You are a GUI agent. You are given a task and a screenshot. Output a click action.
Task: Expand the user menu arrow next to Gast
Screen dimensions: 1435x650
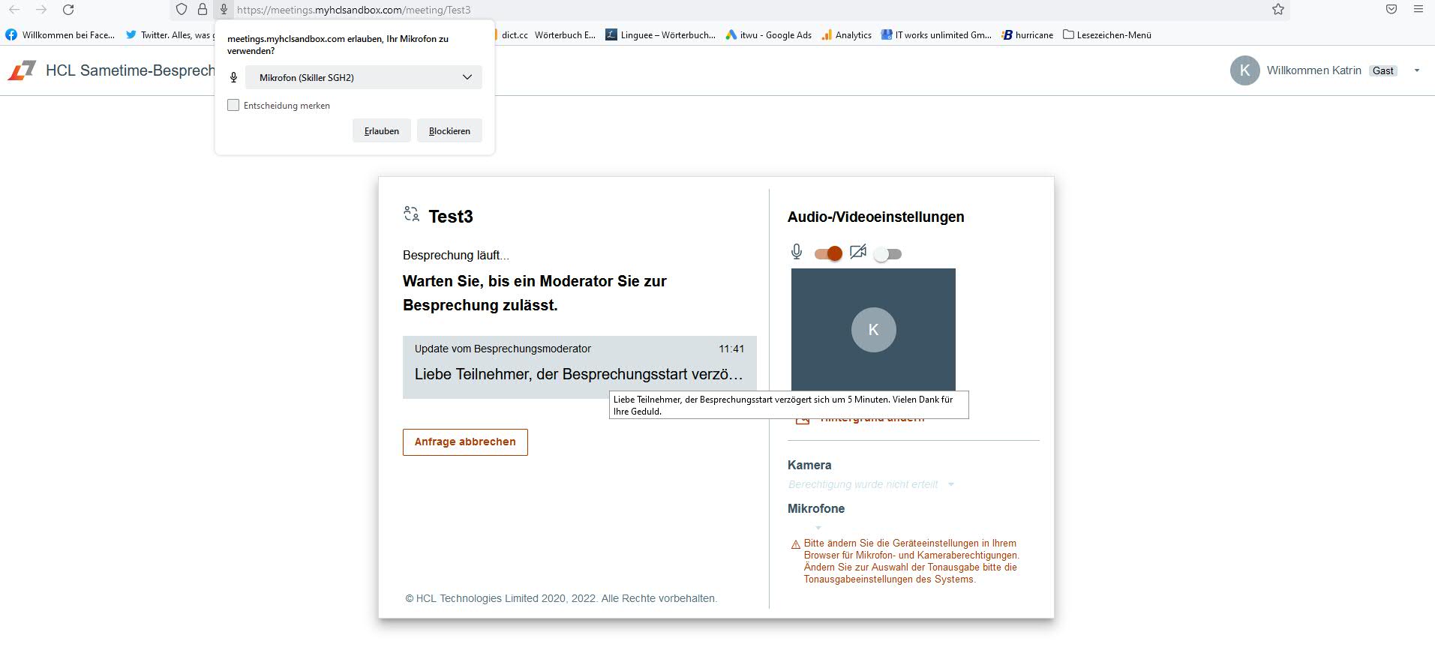point(1417,70)
